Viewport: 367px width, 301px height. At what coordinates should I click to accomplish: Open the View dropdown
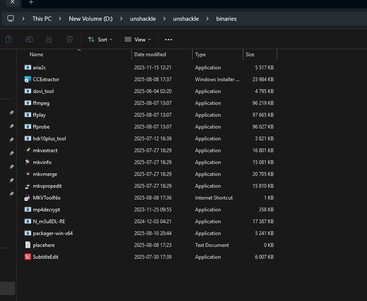pyautogui.click(x=138, y=40)
